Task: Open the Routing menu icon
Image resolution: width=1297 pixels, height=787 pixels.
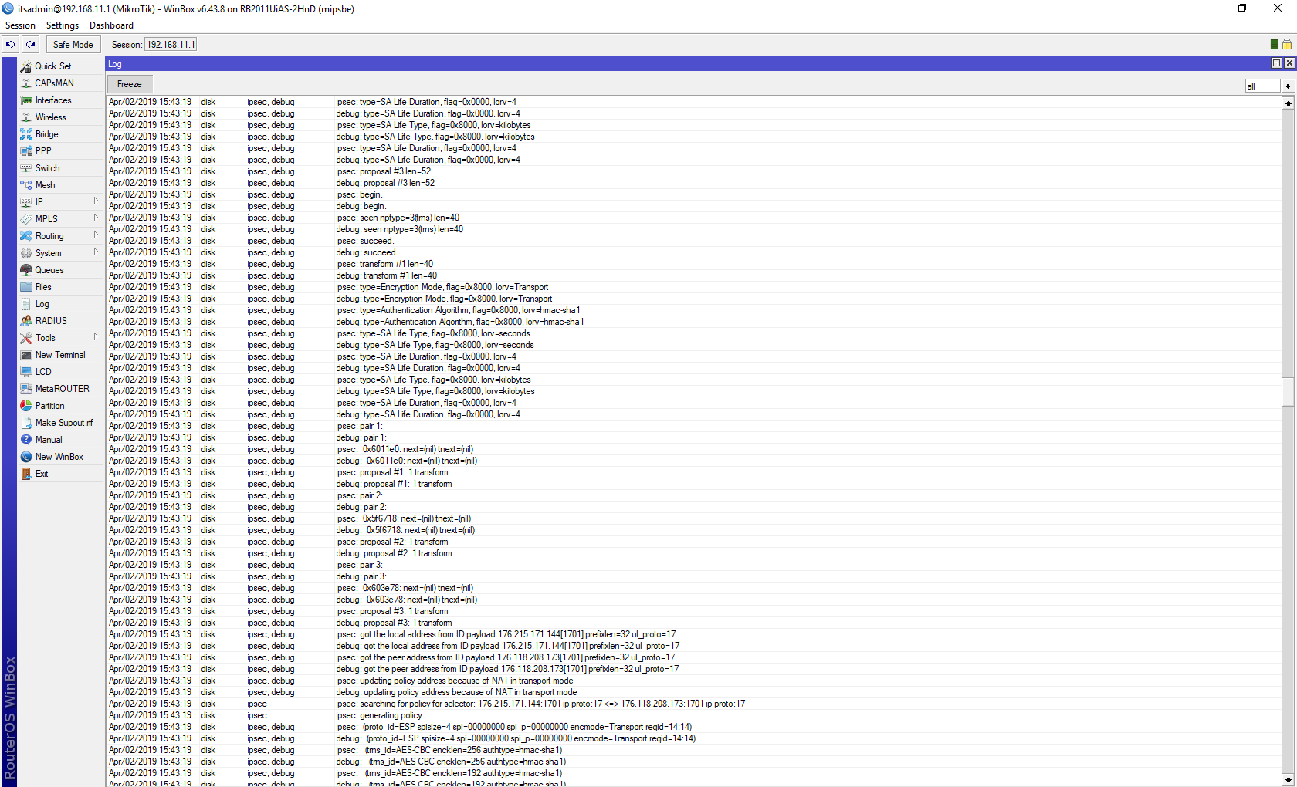Action: (x=26, y=236)
